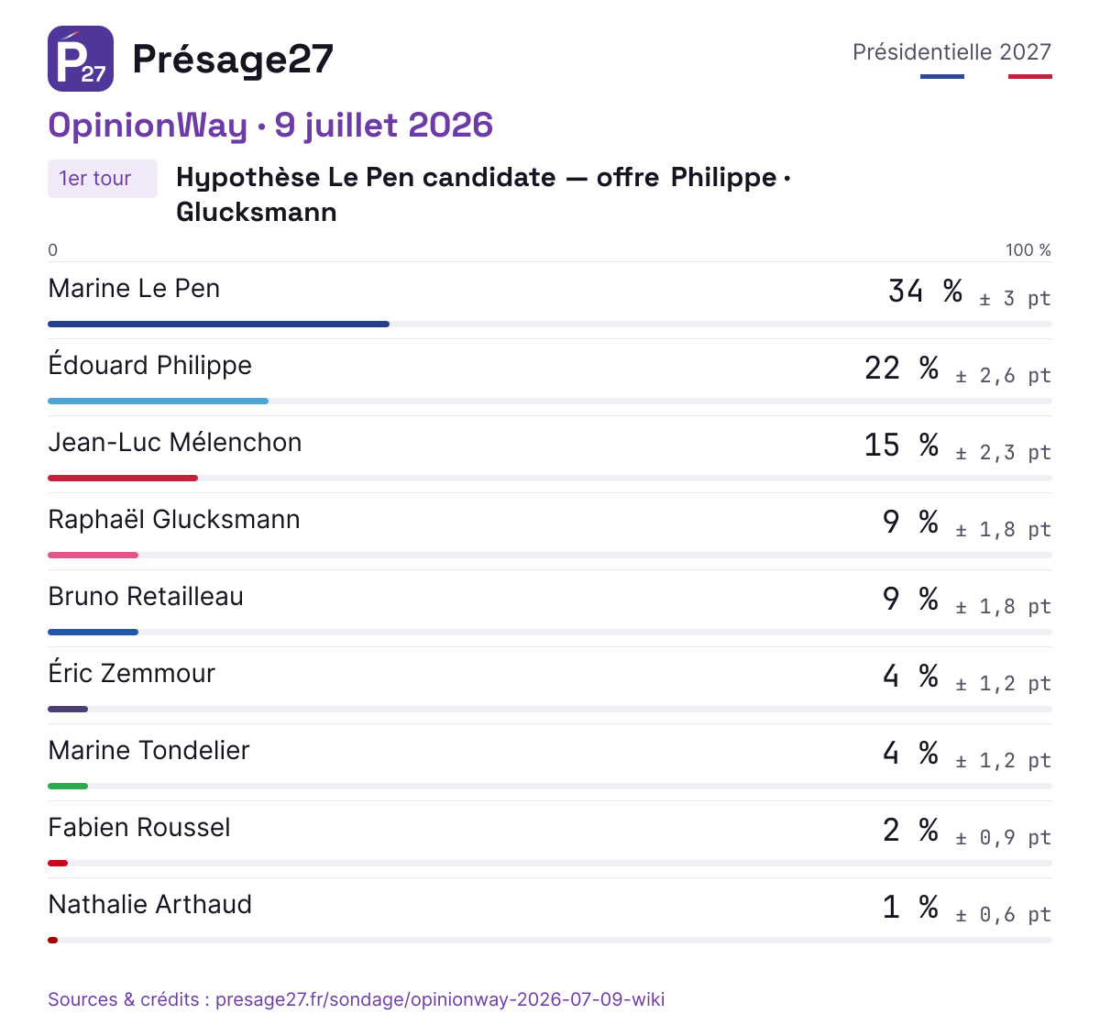Click the purple P27 logo icon
This screenshot has height=1036, width=1100.
tap(81, 59)
